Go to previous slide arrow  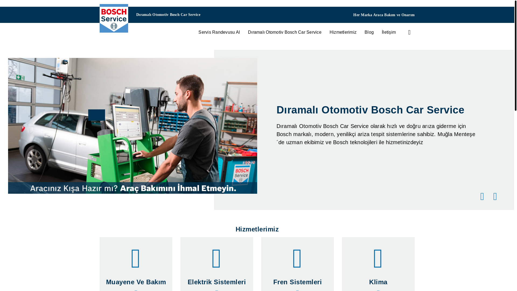click(482, 196)
